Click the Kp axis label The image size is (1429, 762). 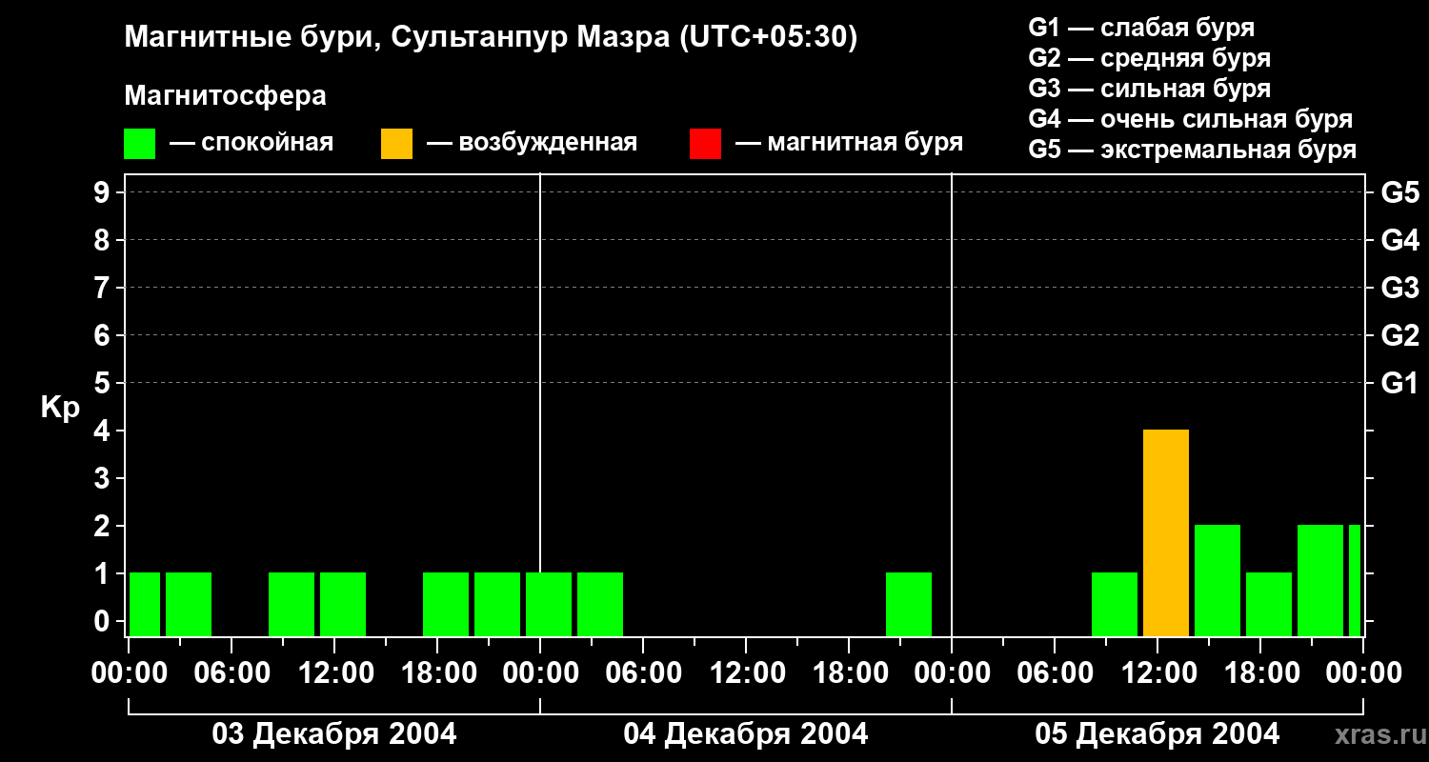click(60, 408)
